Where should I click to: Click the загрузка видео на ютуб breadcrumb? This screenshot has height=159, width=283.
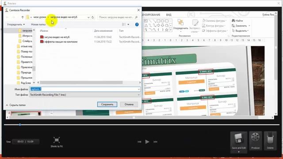[64, 17]
